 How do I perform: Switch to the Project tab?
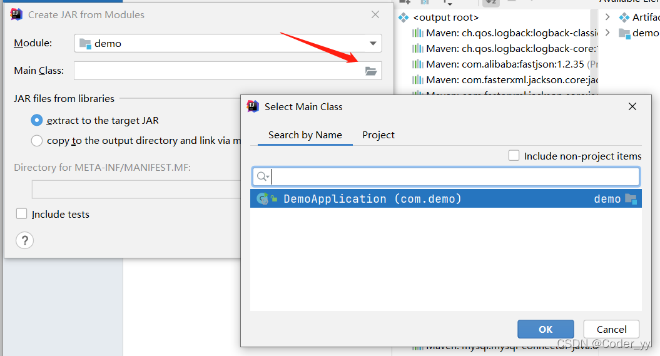point(378,135)
